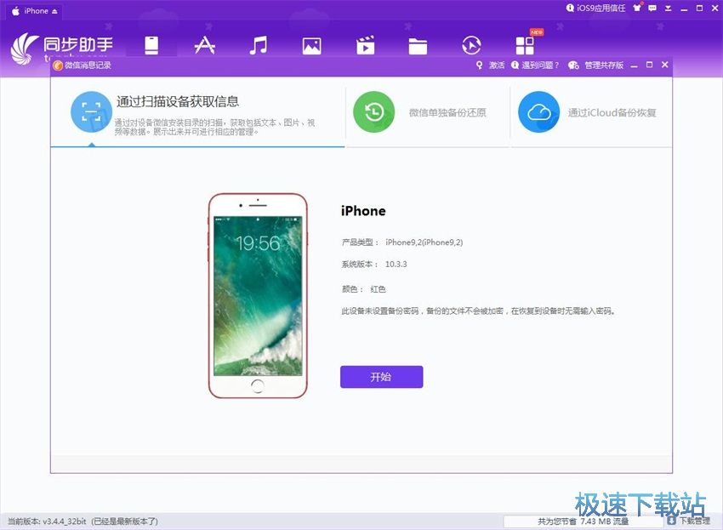Open the Apps store icon
This screenshot has height=530, width=723.
pos(205,46)
